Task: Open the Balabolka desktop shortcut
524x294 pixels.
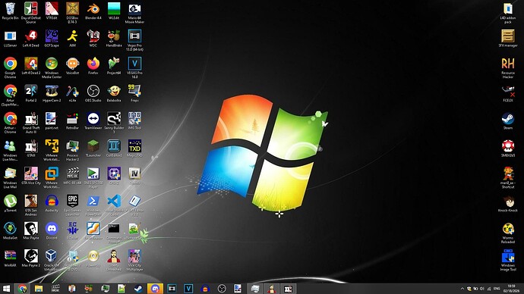Action: [x=114, y=93]
